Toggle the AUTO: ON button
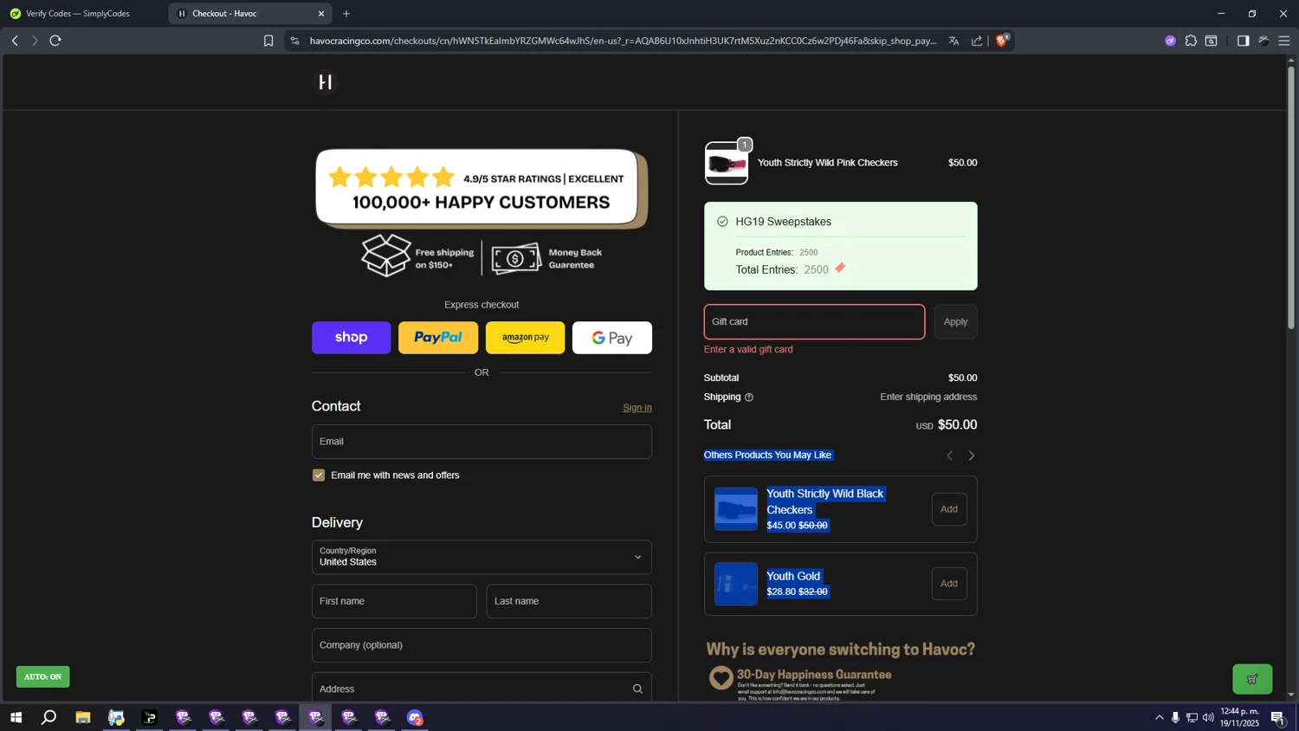Image resolution: width=1299 pixels, height=731 pixels. 42,676
